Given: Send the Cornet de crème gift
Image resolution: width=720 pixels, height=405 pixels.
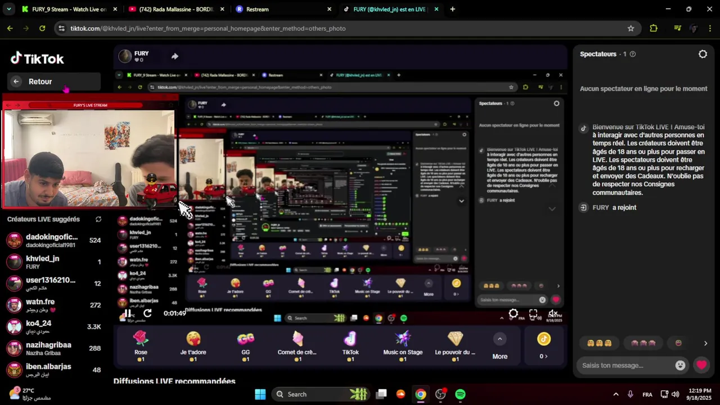Looking at the screenshot, I should click(x=298, y=345).
